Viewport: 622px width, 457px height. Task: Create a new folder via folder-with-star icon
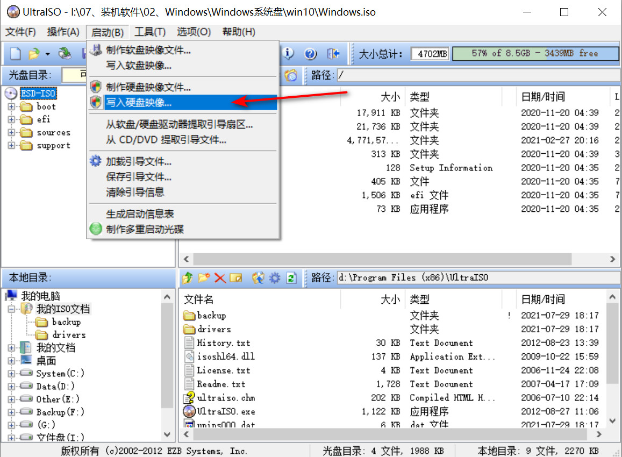[x=203, y=278]
